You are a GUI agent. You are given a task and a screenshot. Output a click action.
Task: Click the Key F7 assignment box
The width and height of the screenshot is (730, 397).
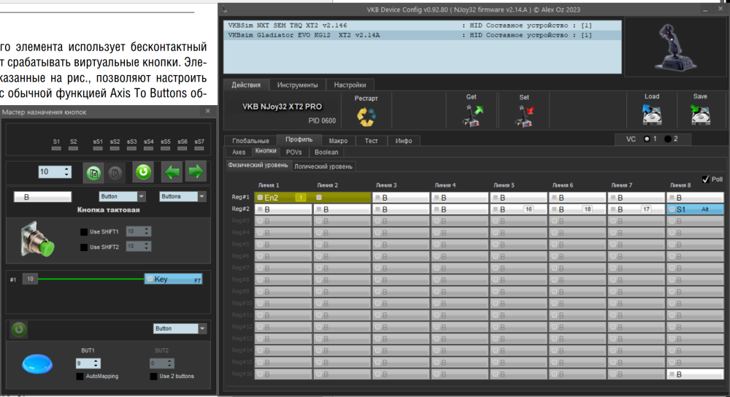[173, 280]
